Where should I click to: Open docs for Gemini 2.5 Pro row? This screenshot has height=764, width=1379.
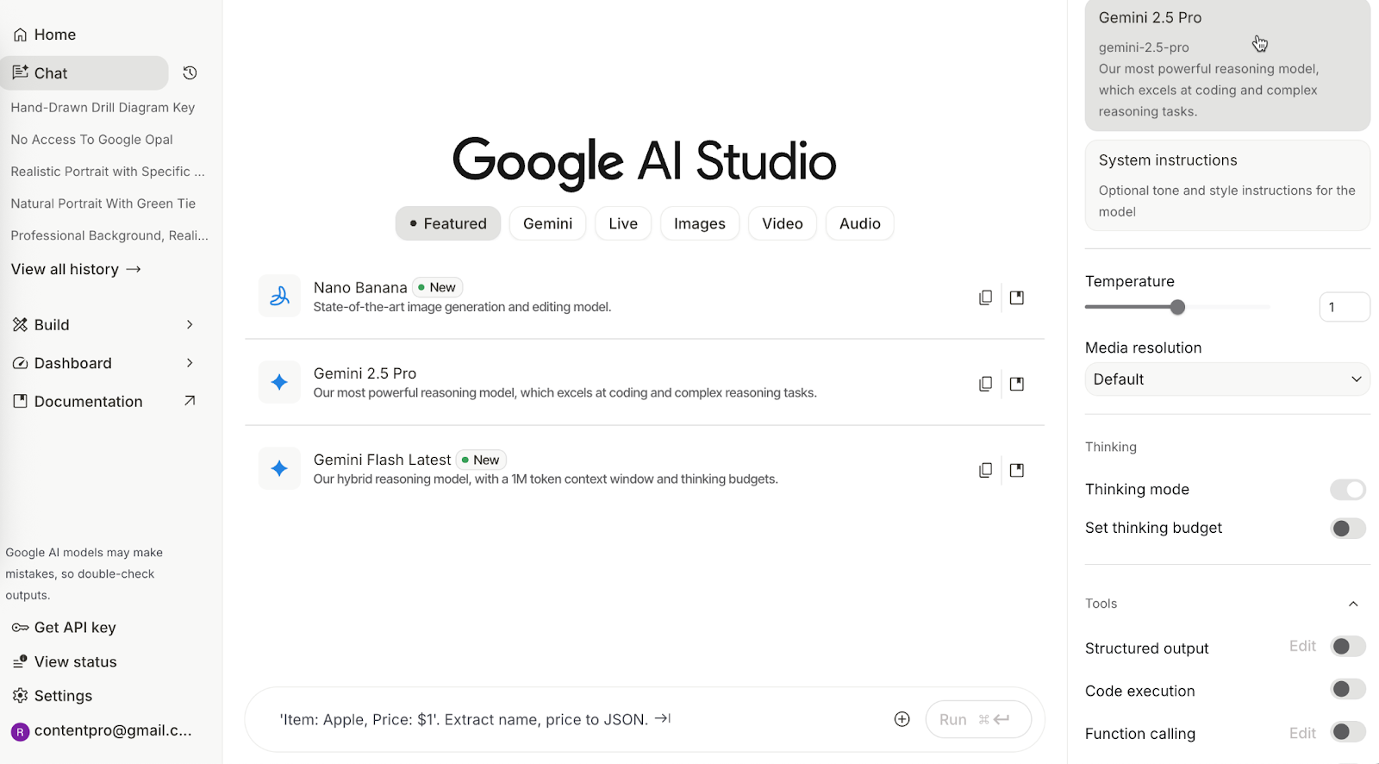(x=1017, y=384)
